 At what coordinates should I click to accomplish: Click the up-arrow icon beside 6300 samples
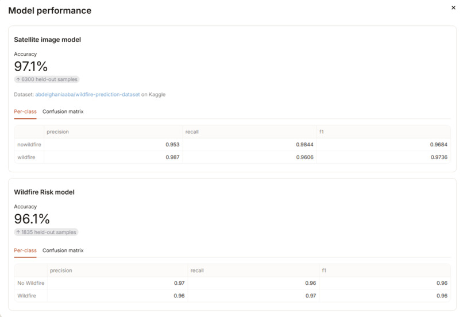coord(18,79)
